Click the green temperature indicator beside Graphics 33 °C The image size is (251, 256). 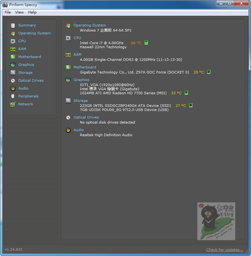click(x=186, y=93)
